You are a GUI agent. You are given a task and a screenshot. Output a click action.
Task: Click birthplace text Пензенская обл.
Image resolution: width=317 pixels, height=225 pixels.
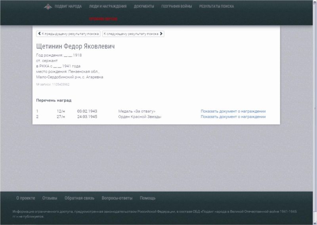(84, 71)
